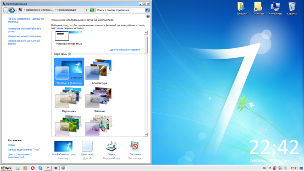The height and width of the screenshot is (171, 304).
Task: Click the search field 'Поиск в панели управления'
Action: 120,10
